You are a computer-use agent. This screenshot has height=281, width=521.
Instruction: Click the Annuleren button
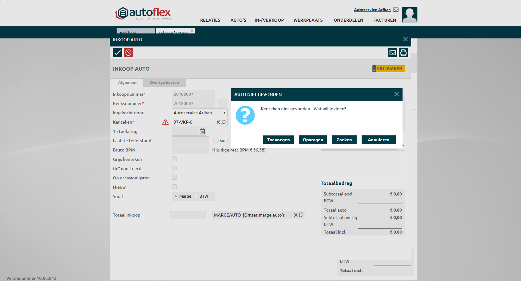tap(378, 140)
